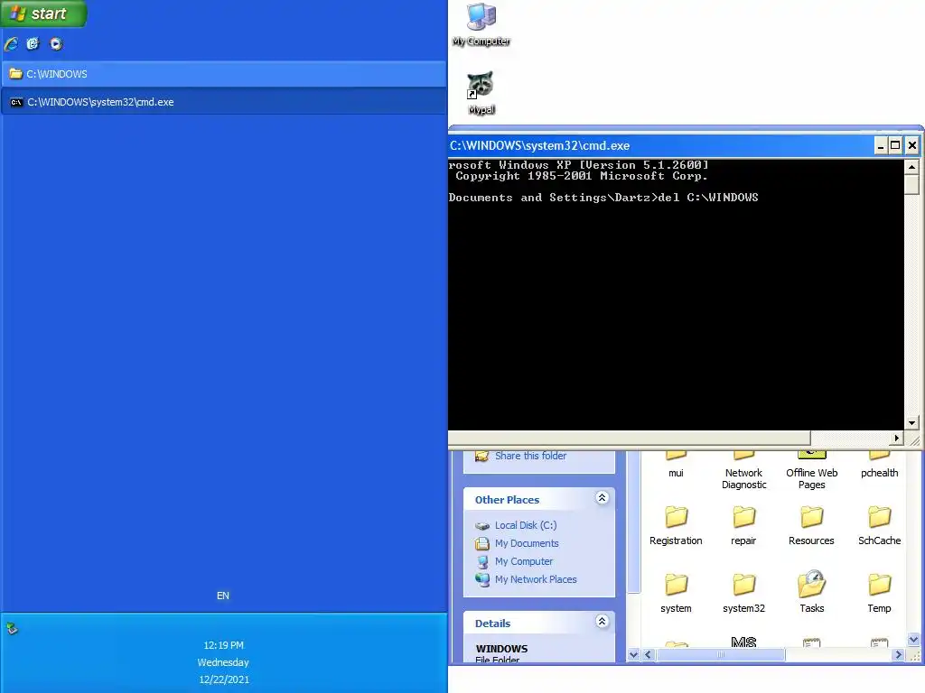Switch to cmd.exe taskbar button
The width and height of the screenshot is (925, 693).
click(x=224, y=102)
